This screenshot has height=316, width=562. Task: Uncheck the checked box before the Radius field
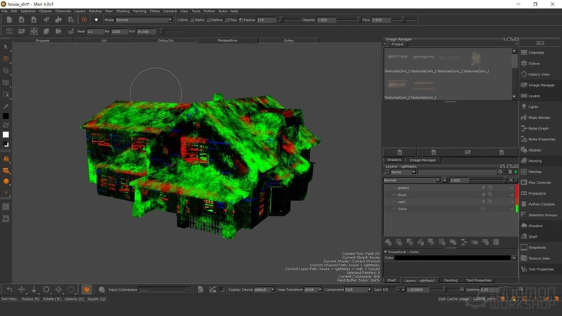pos(240,20)
